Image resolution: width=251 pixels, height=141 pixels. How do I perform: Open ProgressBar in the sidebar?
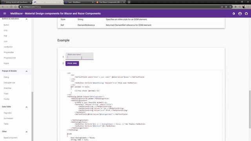(9, 52)
